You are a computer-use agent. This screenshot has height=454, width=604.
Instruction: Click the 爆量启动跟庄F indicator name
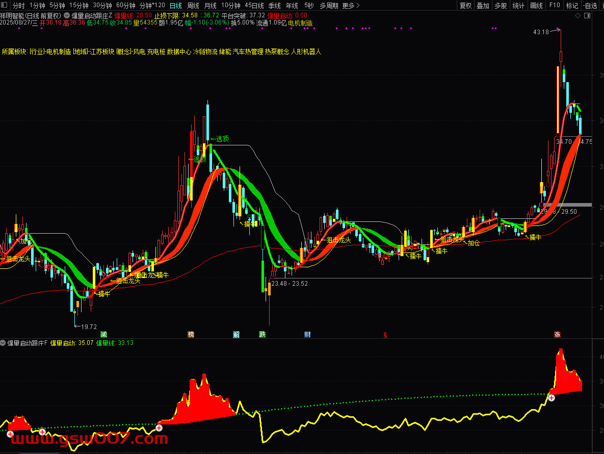pyautogui.click(x=28, y=343)
